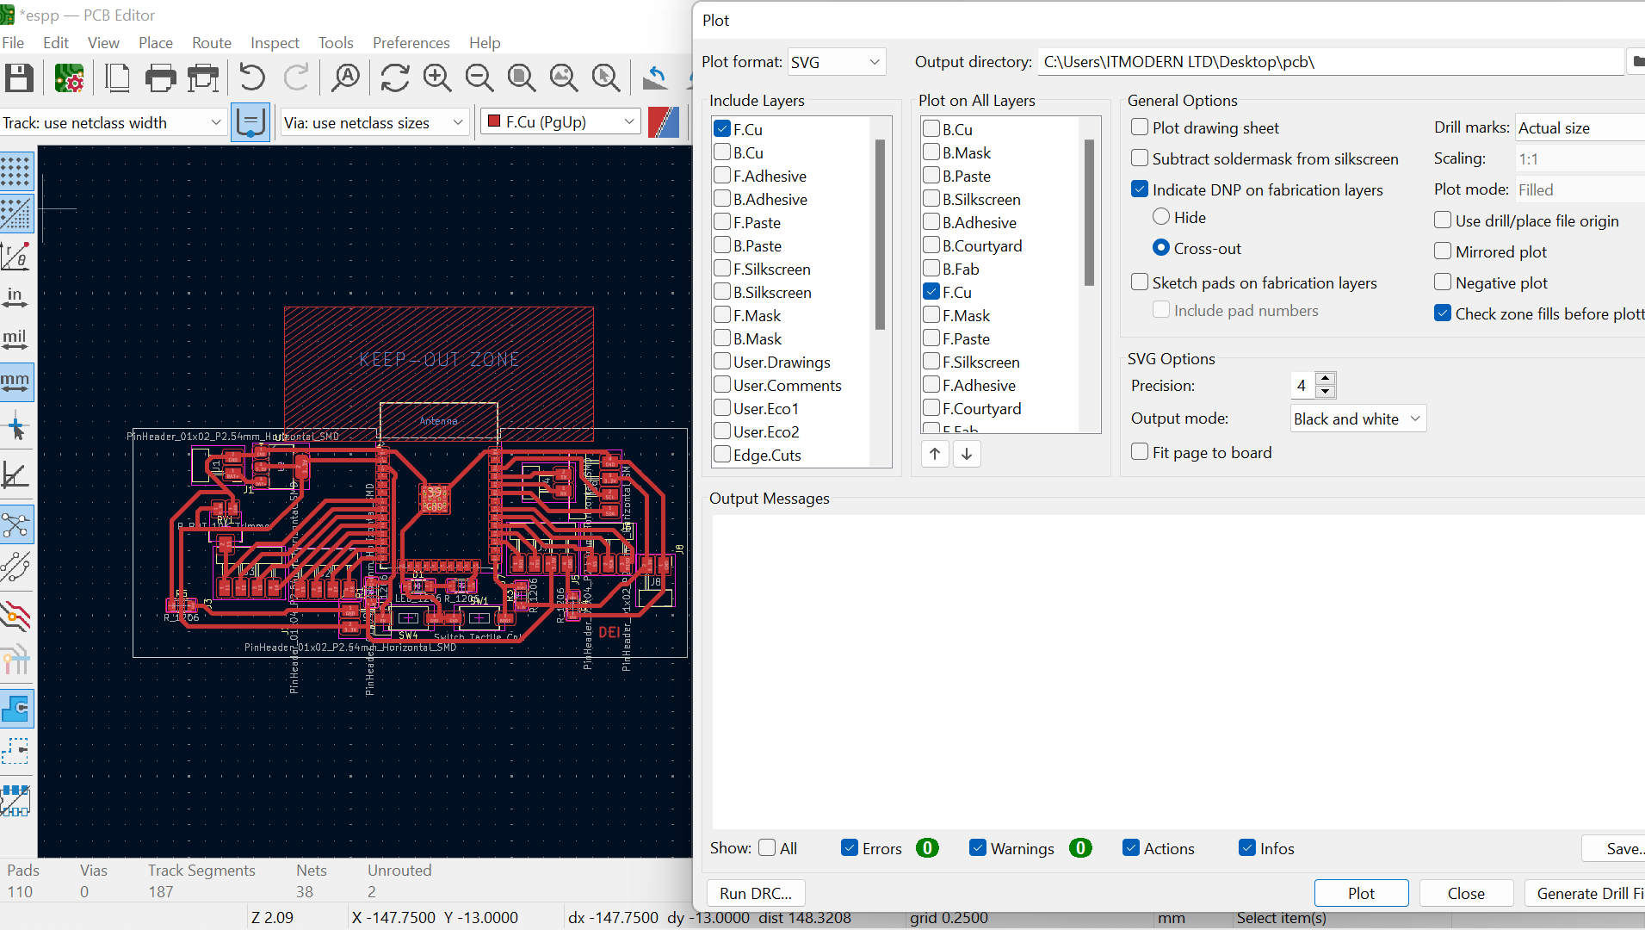Toggle Subtract soldermask from silkscreen
The height and width of the screenshot is (930, 1645).
coord(1140,158)
